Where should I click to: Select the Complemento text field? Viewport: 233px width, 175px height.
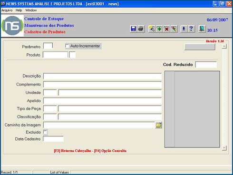102,84
